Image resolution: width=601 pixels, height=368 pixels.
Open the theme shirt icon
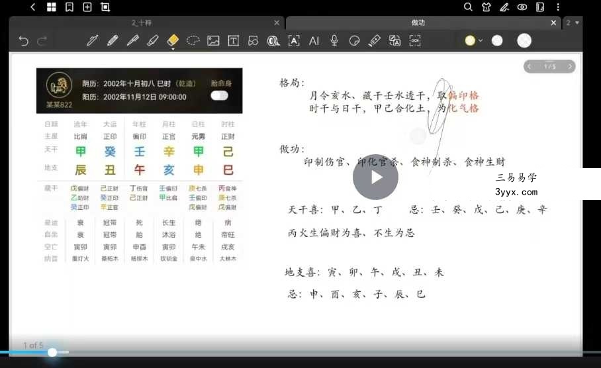tap(486, 7)
